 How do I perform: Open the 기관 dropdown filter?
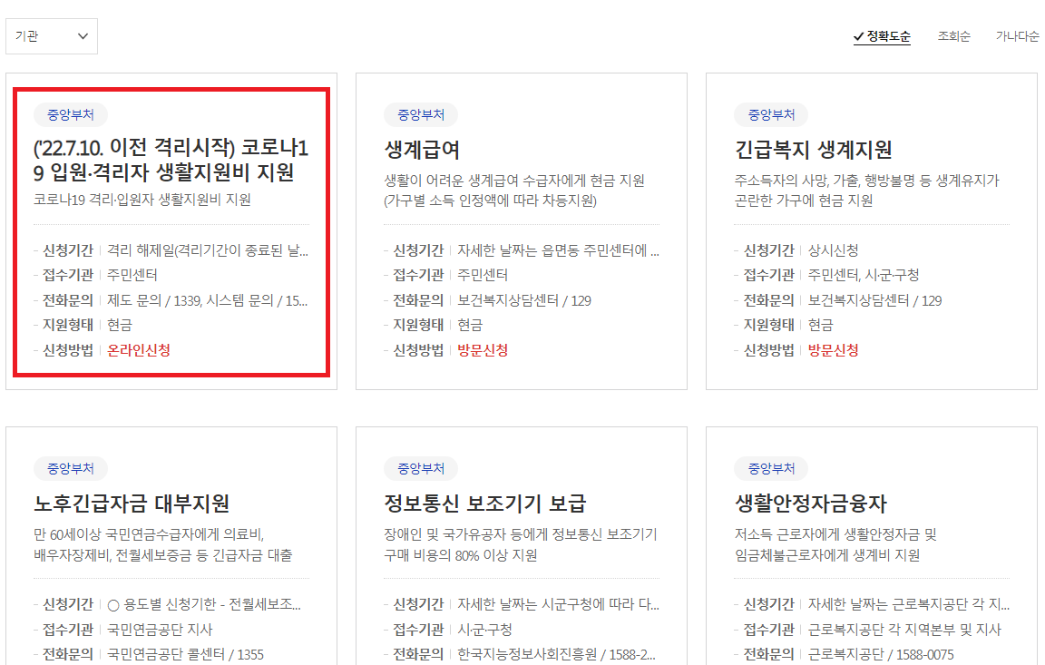click(52, 36)
